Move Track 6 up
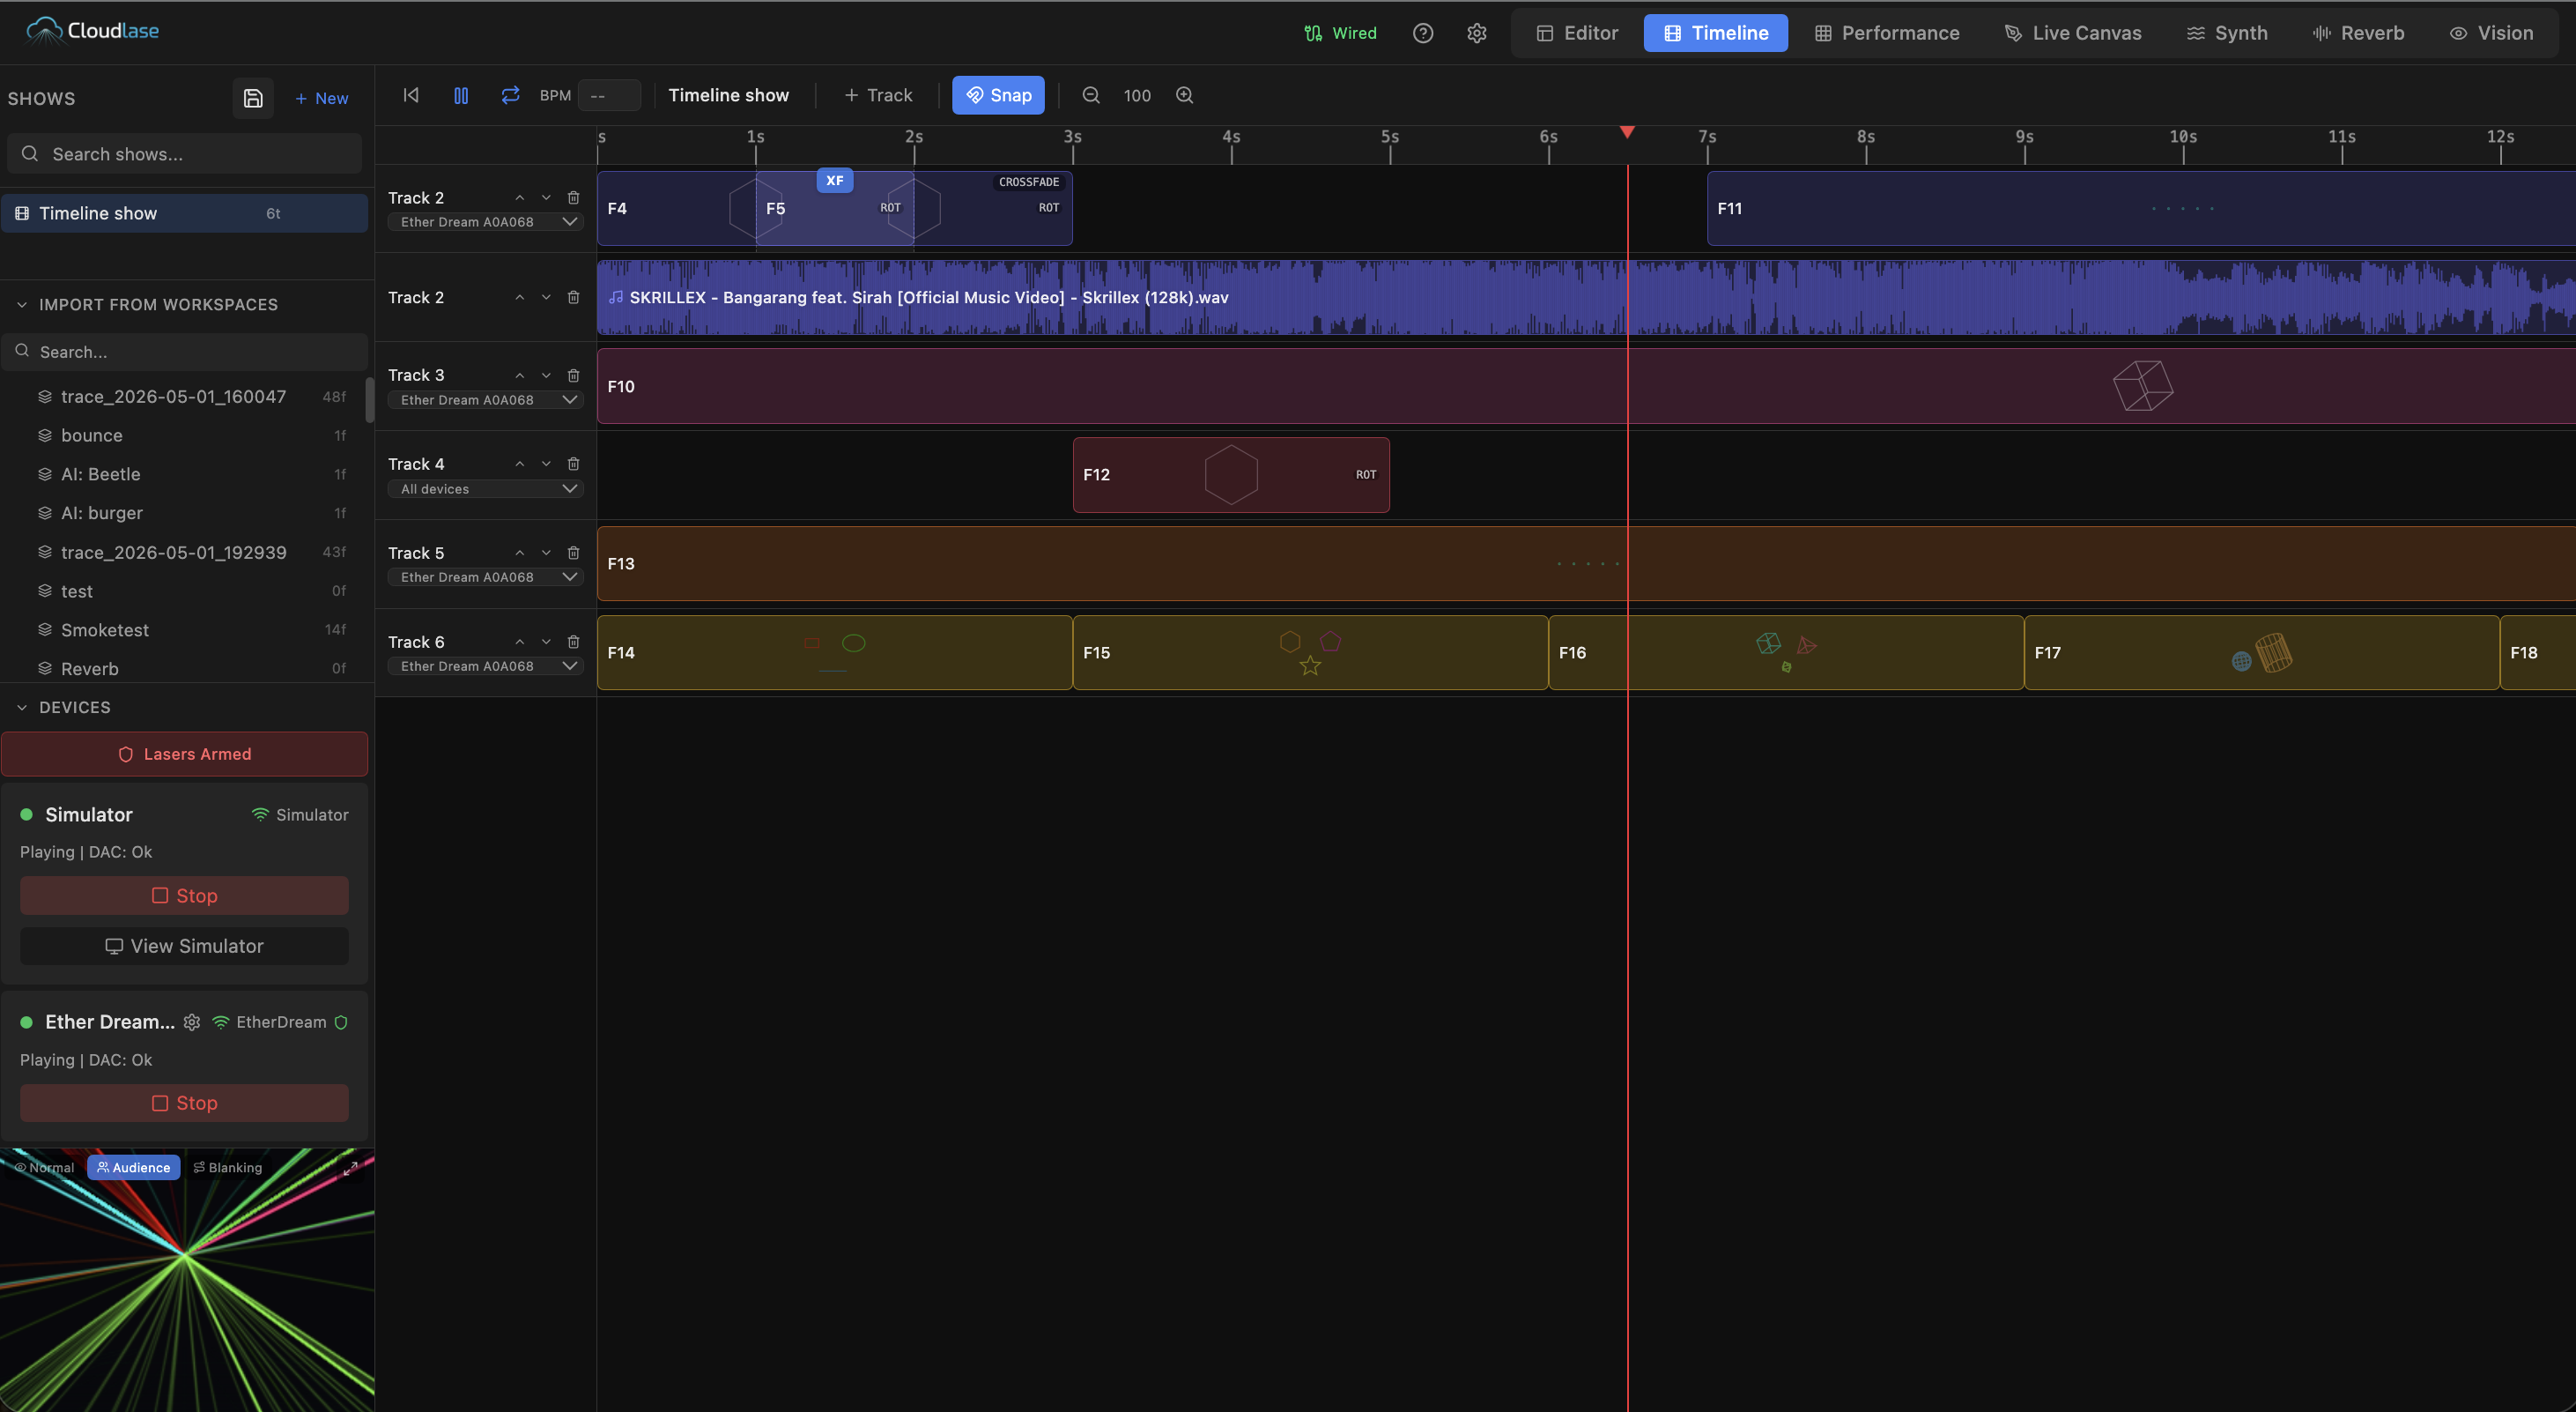 [x=520, y=643]
